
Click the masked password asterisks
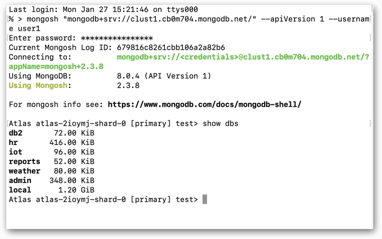(x=117, y=38)
